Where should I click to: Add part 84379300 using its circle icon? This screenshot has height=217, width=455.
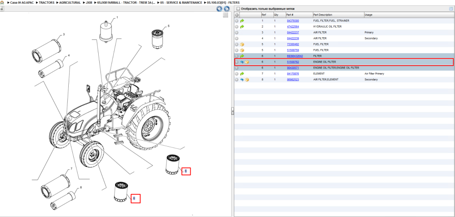pos(237,21)
